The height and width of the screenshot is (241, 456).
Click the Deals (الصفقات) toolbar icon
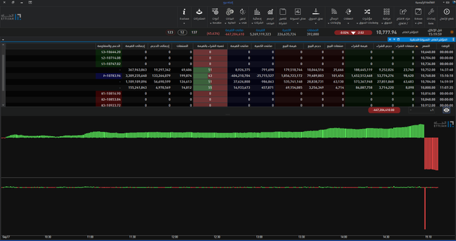point(348,12)
